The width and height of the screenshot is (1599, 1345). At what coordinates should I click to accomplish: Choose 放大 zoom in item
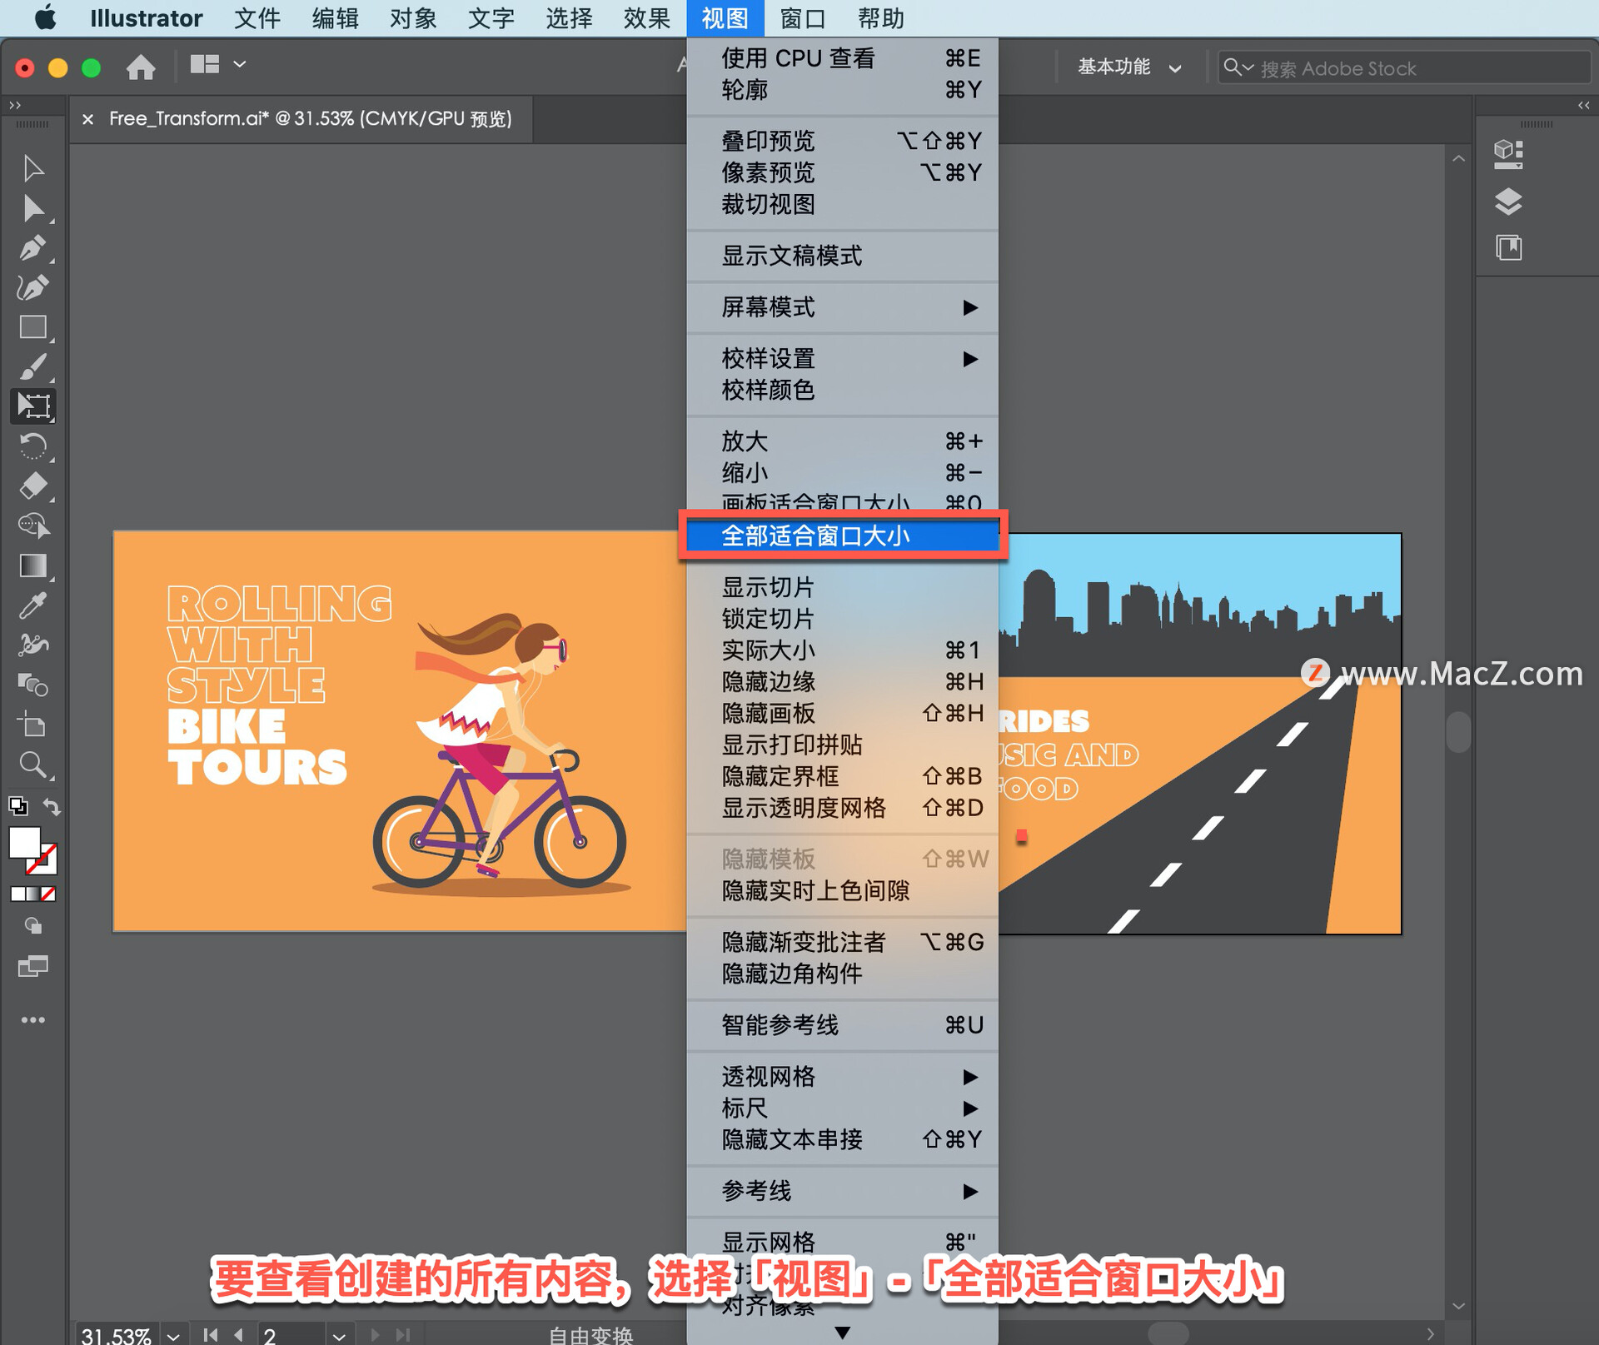[x=842, y=441]
